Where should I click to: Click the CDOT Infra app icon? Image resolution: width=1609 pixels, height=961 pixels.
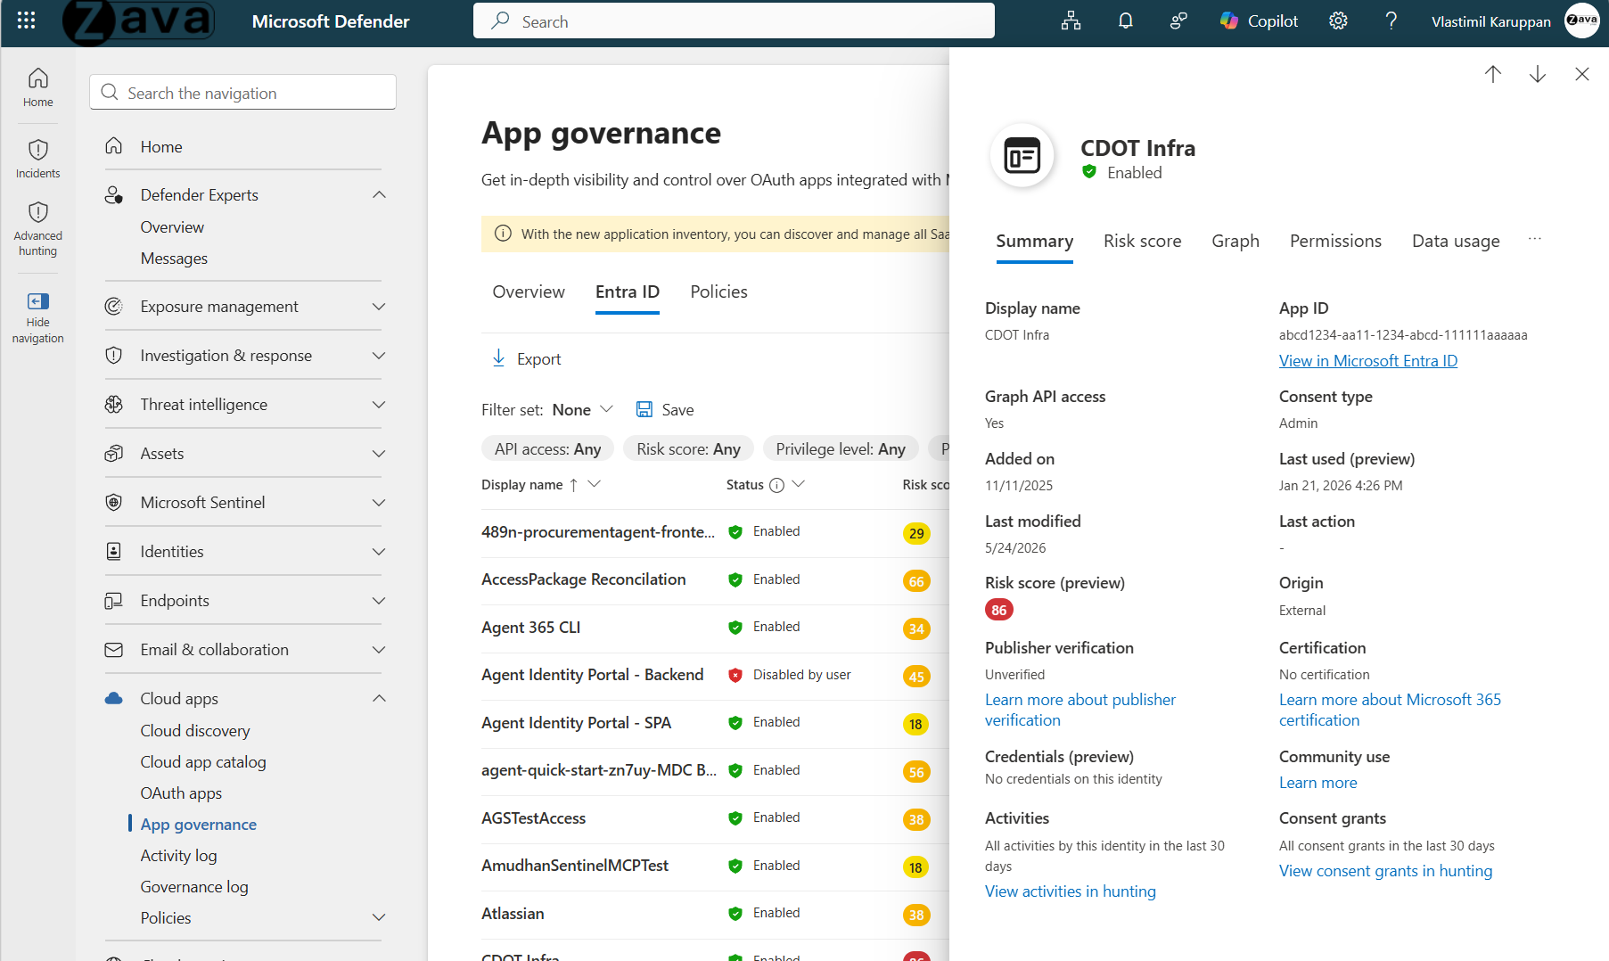coord(1022,156)
